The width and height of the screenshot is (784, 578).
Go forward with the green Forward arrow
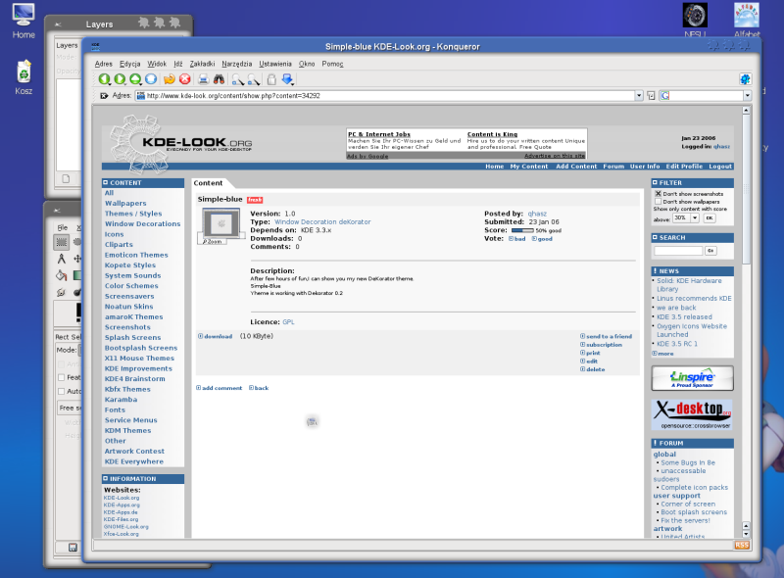pos(120,79)
